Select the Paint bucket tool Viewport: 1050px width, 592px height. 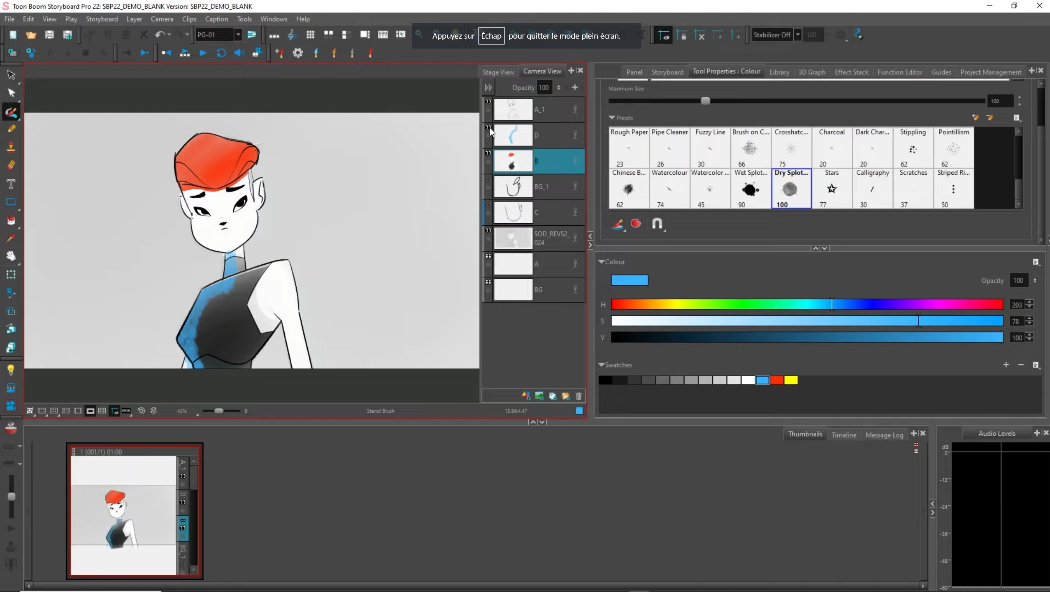tap(11, 220)
